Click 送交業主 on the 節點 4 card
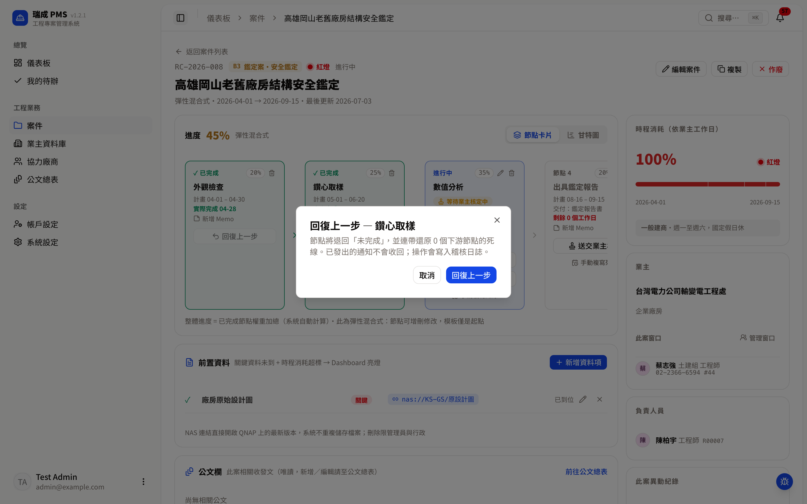Image resolution: width=807 pixels, height=504 pixels. point(580,246)
